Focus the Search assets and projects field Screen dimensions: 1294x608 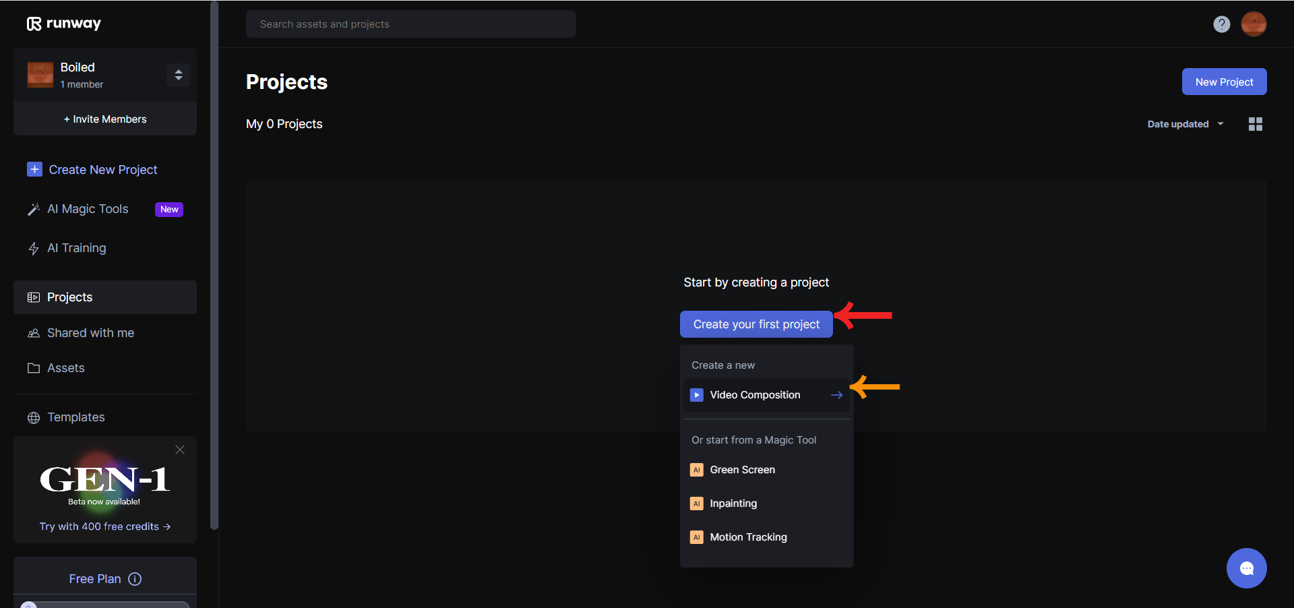point(411,24)
